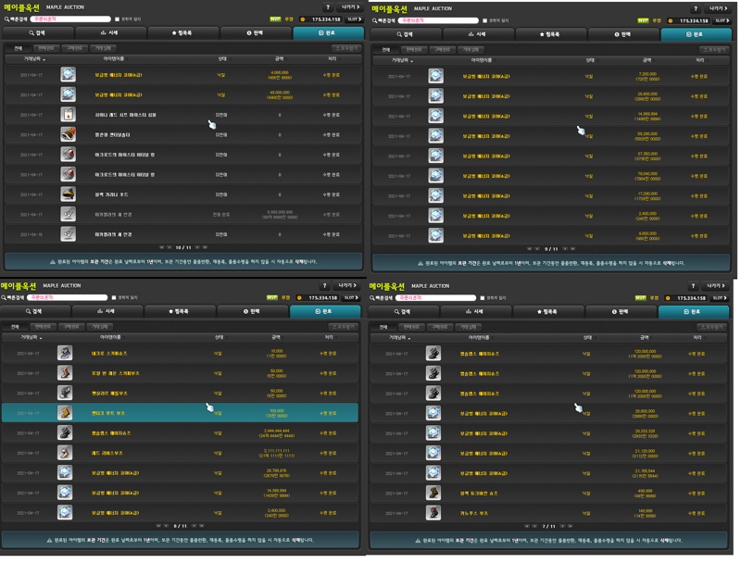Select the energy core icon beside the 49,000,000 price
Image resolution: width=741 pixels, height=563 pixels.
(68, 94)
